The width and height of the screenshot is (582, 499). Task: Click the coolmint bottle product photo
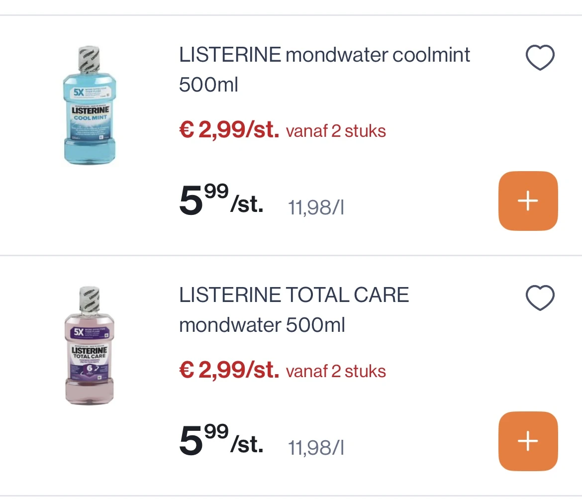pos(90,104)
